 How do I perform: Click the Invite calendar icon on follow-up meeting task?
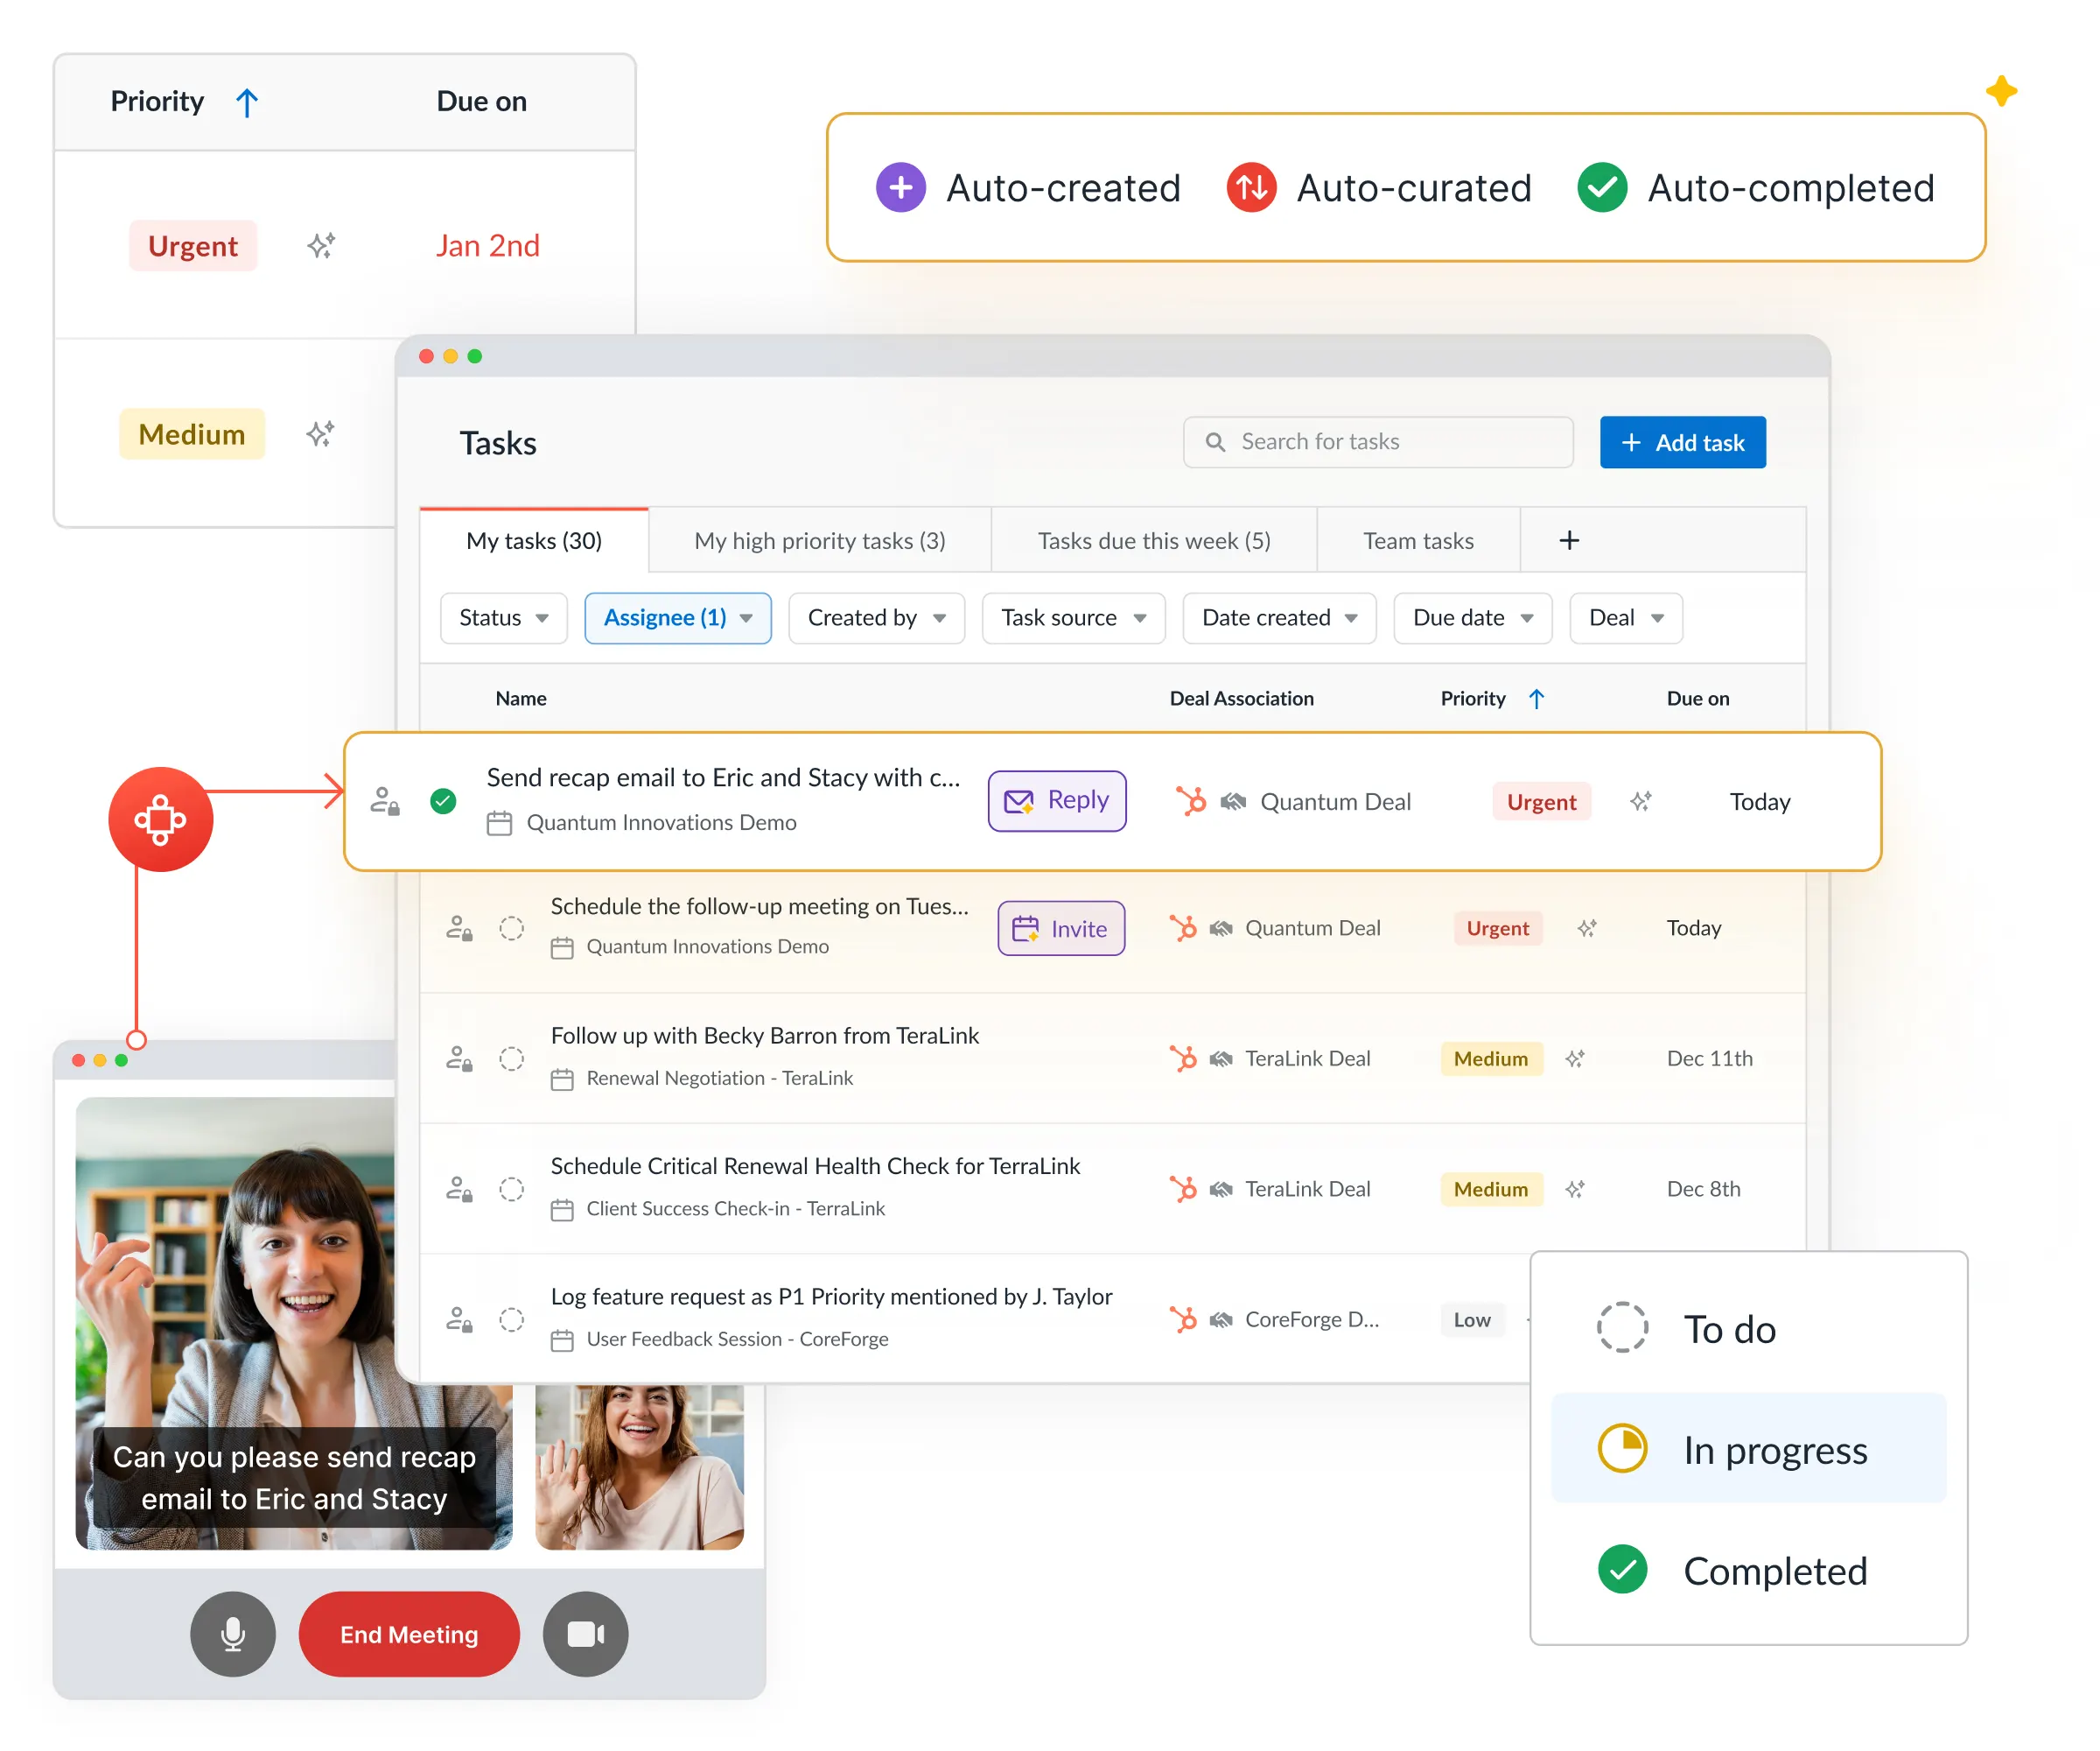(x=1029, y=929)
